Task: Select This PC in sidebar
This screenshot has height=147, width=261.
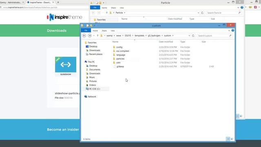Action: click(x=91, y=62)
